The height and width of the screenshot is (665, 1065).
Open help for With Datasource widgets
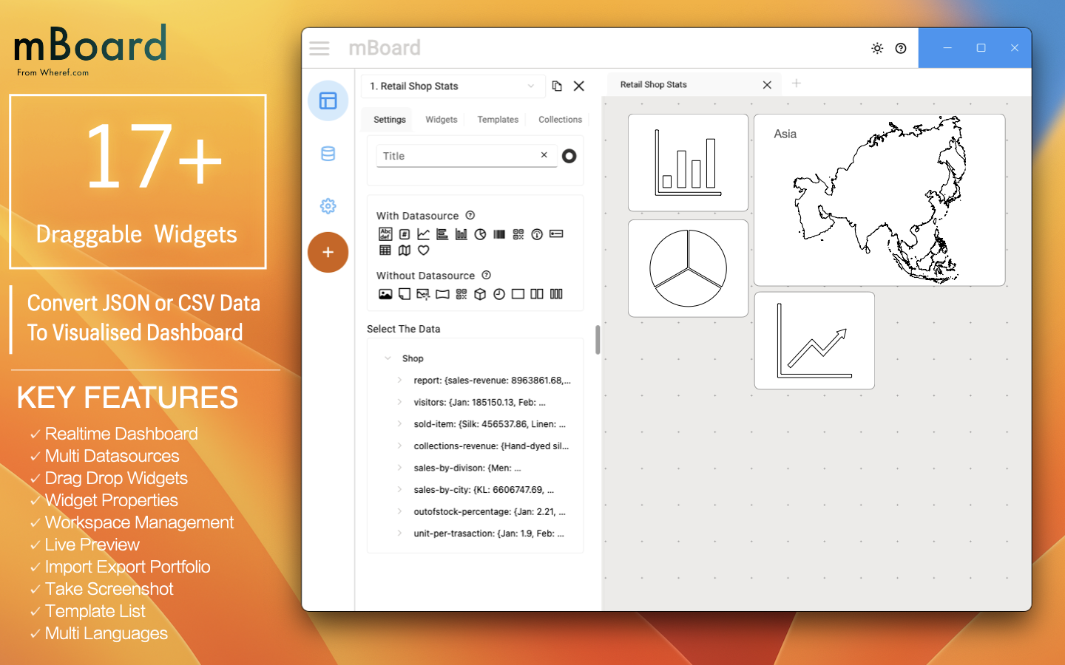(x=470, y=216)
